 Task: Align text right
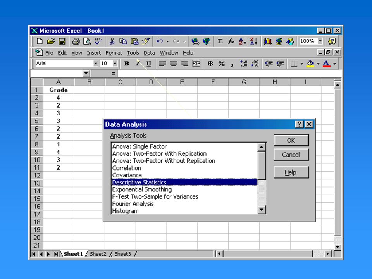click(185, 64)
